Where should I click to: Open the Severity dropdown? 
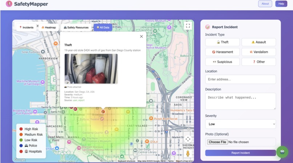(x=241, y=124)
